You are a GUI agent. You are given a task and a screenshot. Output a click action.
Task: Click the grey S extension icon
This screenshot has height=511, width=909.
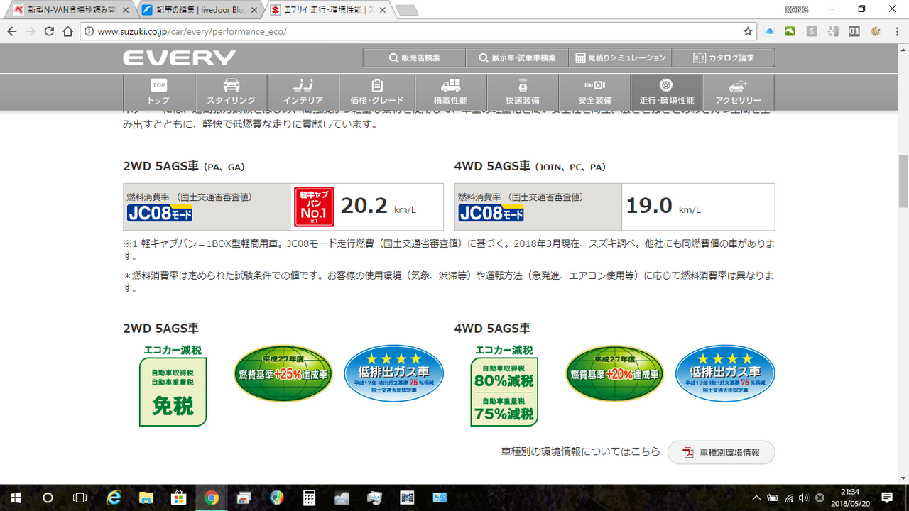(812, 32)
